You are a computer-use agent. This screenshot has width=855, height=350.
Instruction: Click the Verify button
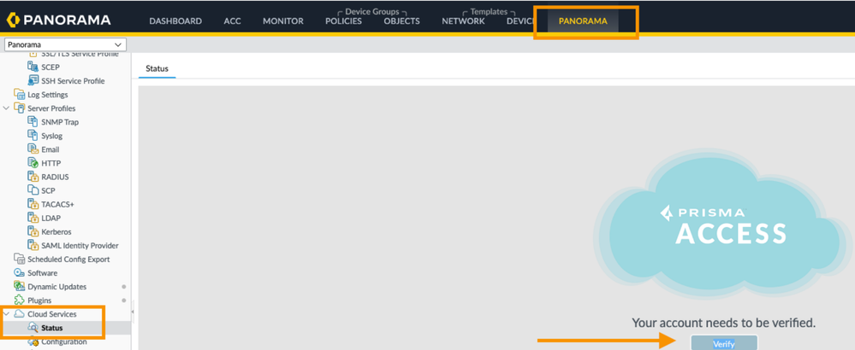pyautogui.click(x=723, y=343)
